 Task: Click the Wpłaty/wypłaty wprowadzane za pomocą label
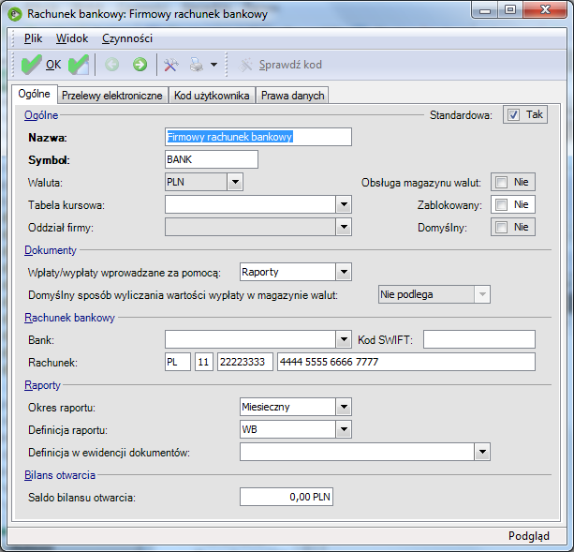pos(125,273)
